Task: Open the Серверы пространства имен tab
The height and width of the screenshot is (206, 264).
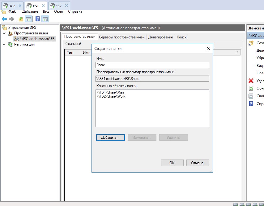Action: (x=122, y=37)
